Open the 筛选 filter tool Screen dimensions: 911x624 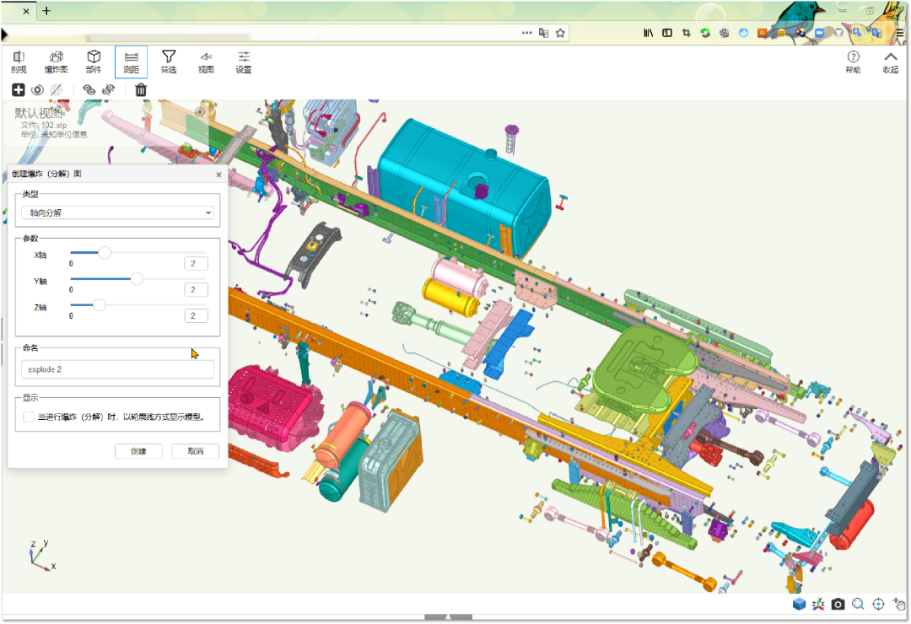click(169, 62)
